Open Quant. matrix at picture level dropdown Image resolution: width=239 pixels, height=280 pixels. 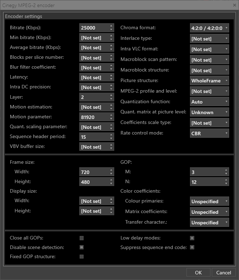209,112
